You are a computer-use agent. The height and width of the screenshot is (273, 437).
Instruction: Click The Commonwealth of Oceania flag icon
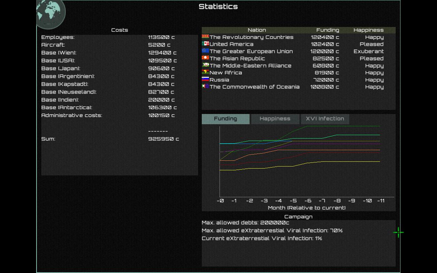205,86
